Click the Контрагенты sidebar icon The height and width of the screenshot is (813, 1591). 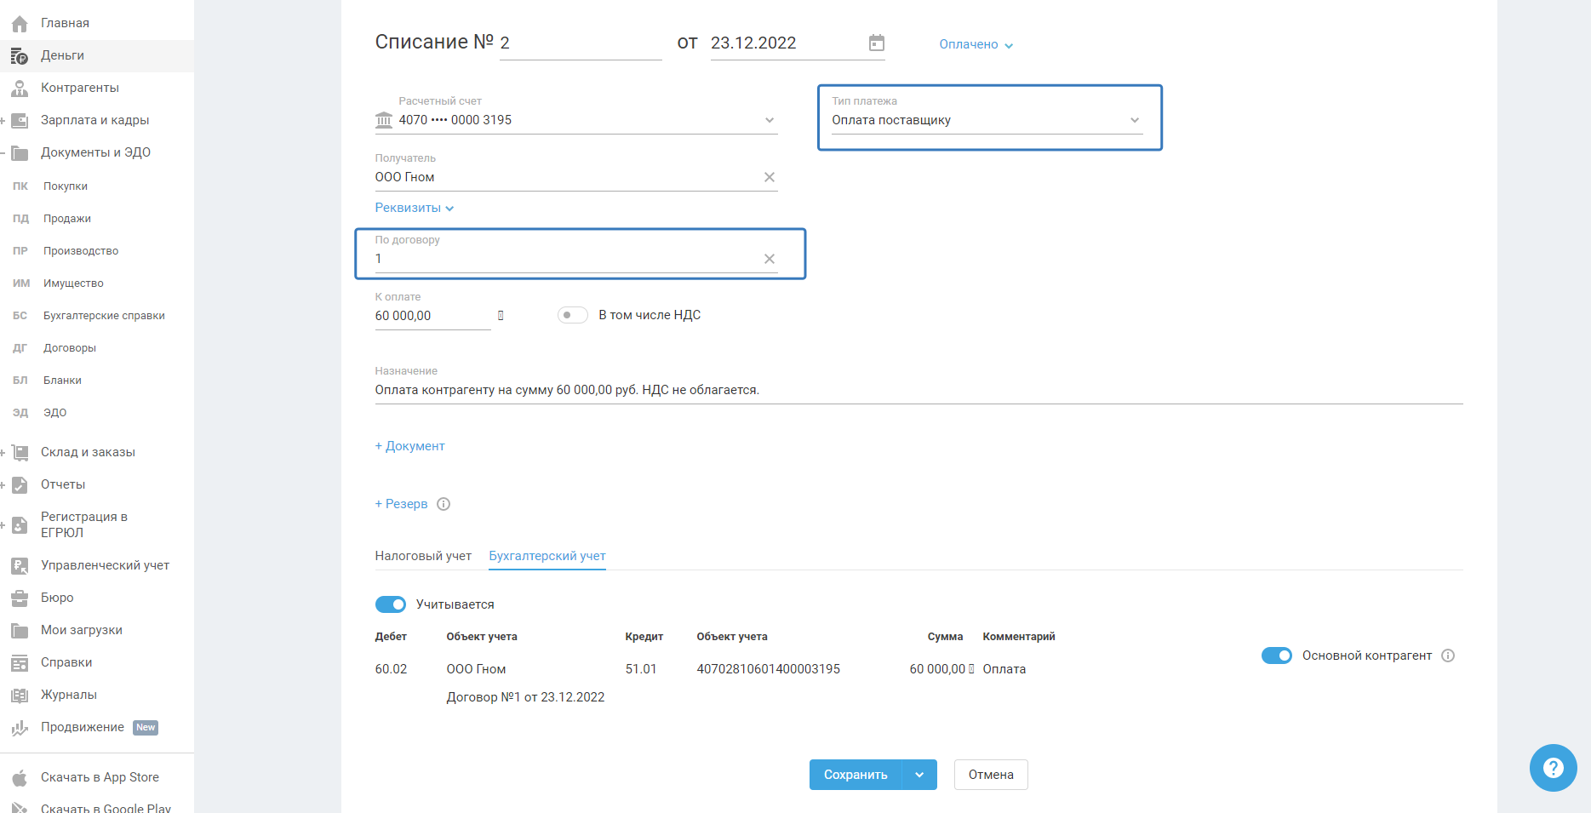(x=20, y=88)
